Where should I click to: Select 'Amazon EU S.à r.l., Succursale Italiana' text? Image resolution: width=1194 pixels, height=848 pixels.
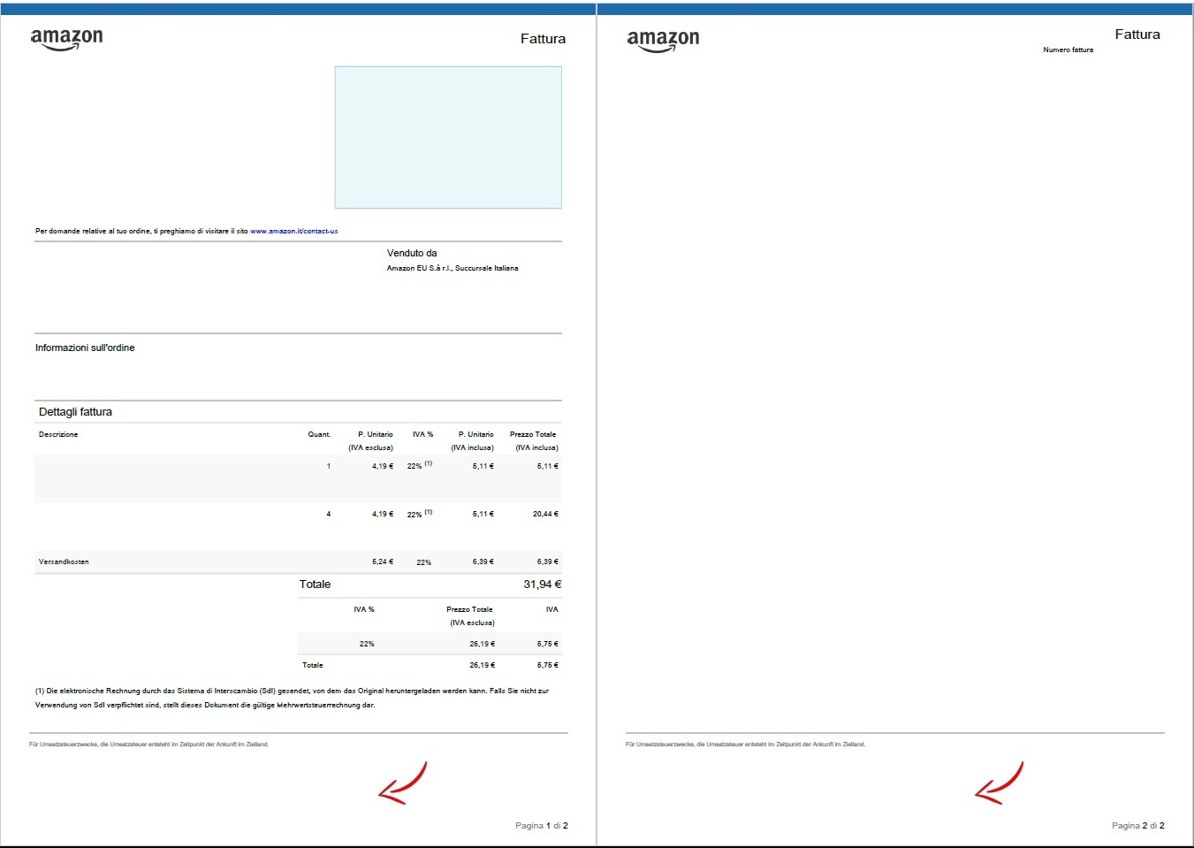click(453, 268)
